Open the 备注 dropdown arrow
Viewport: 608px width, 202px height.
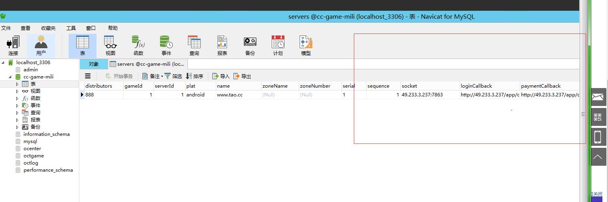[162, 76]
